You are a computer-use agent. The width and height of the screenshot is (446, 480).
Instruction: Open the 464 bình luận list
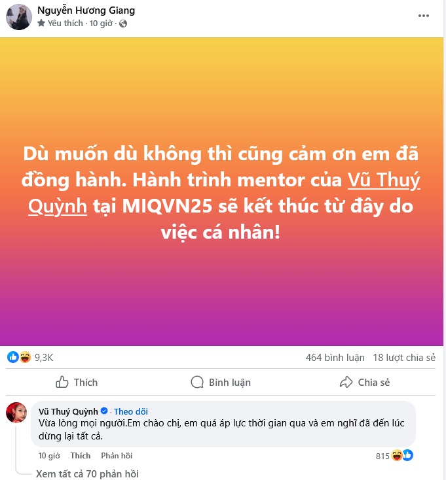pos(335,358)
